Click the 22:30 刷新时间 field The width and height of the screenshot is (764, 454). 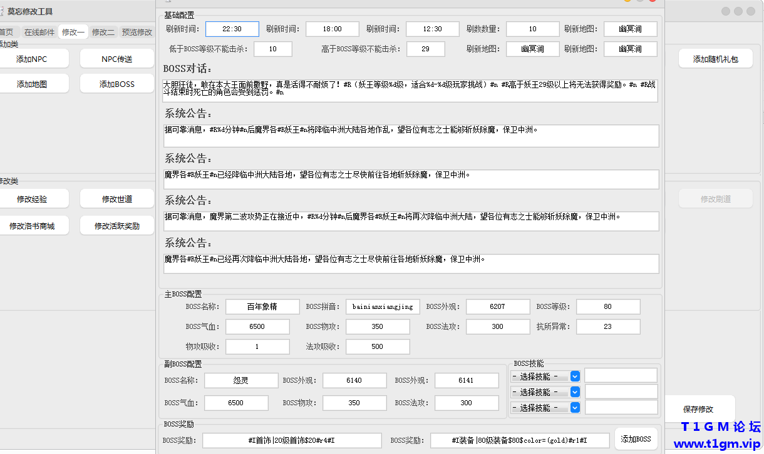(232, 29)
